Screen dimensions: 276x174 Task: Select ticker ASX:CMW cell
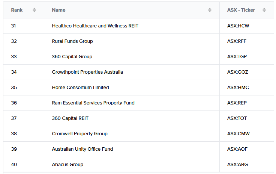pyautogui.click(x=238, y=134)
